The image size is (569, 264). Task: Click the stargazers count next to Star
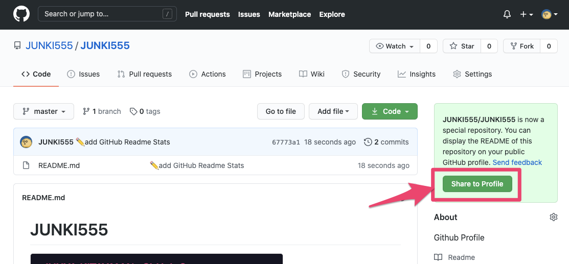[x=489, y=46]
